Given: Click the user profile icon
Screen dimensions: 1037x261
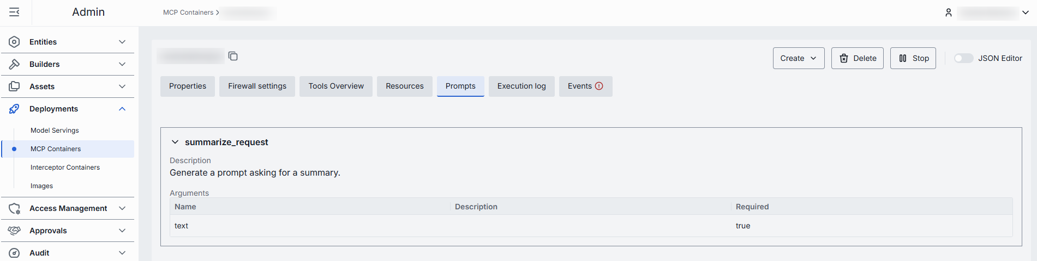Looking at the screenshot, I should pyautogui.click(x=948, y=13).
